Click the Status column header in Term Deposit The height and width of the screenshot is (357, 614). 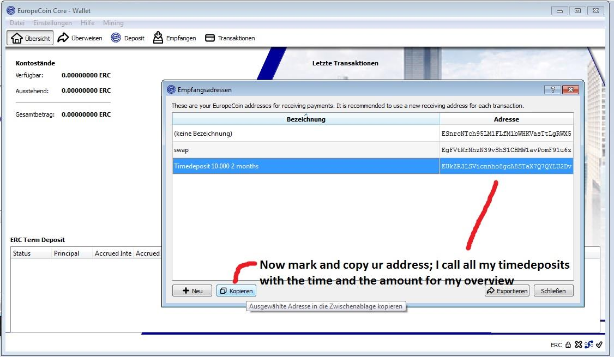click(31, 253)
